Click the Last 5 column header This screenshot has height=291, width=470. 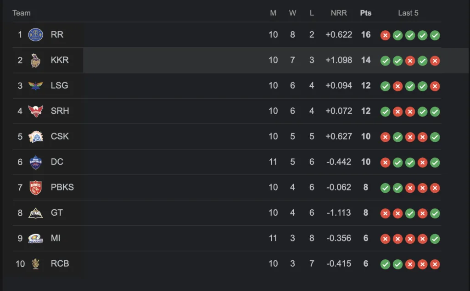coord(408,13)
